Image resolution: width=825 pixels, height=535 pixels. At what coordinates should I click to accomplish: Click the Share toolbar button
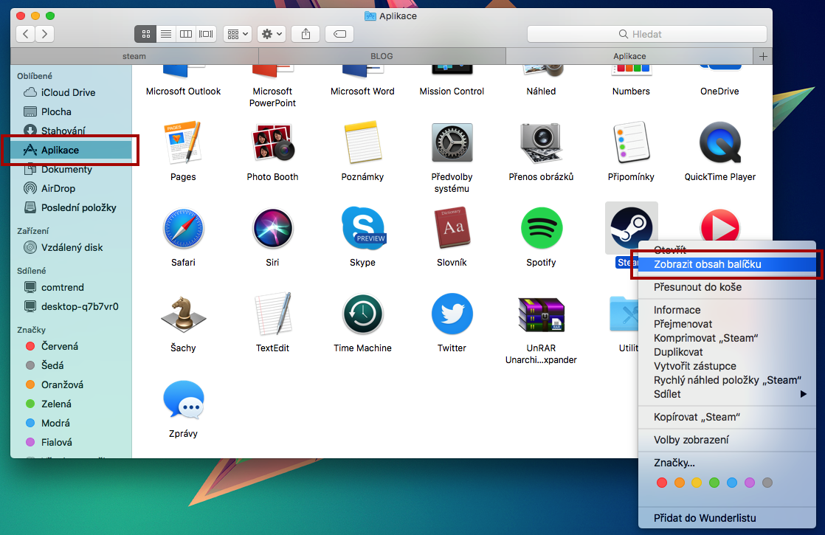(x=306, y=34)
